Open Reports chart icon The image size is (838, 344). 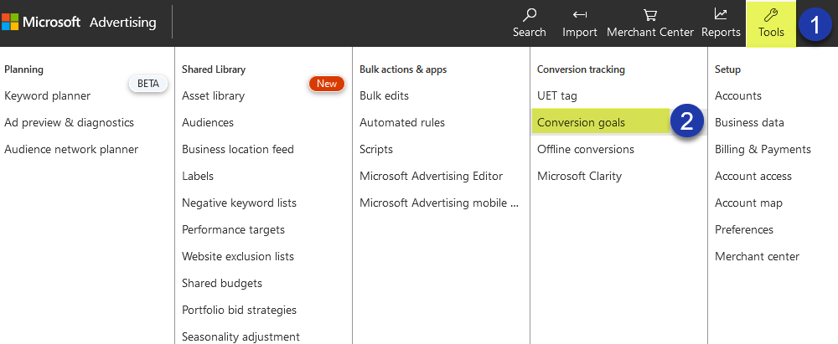click(x=721, y=14)
